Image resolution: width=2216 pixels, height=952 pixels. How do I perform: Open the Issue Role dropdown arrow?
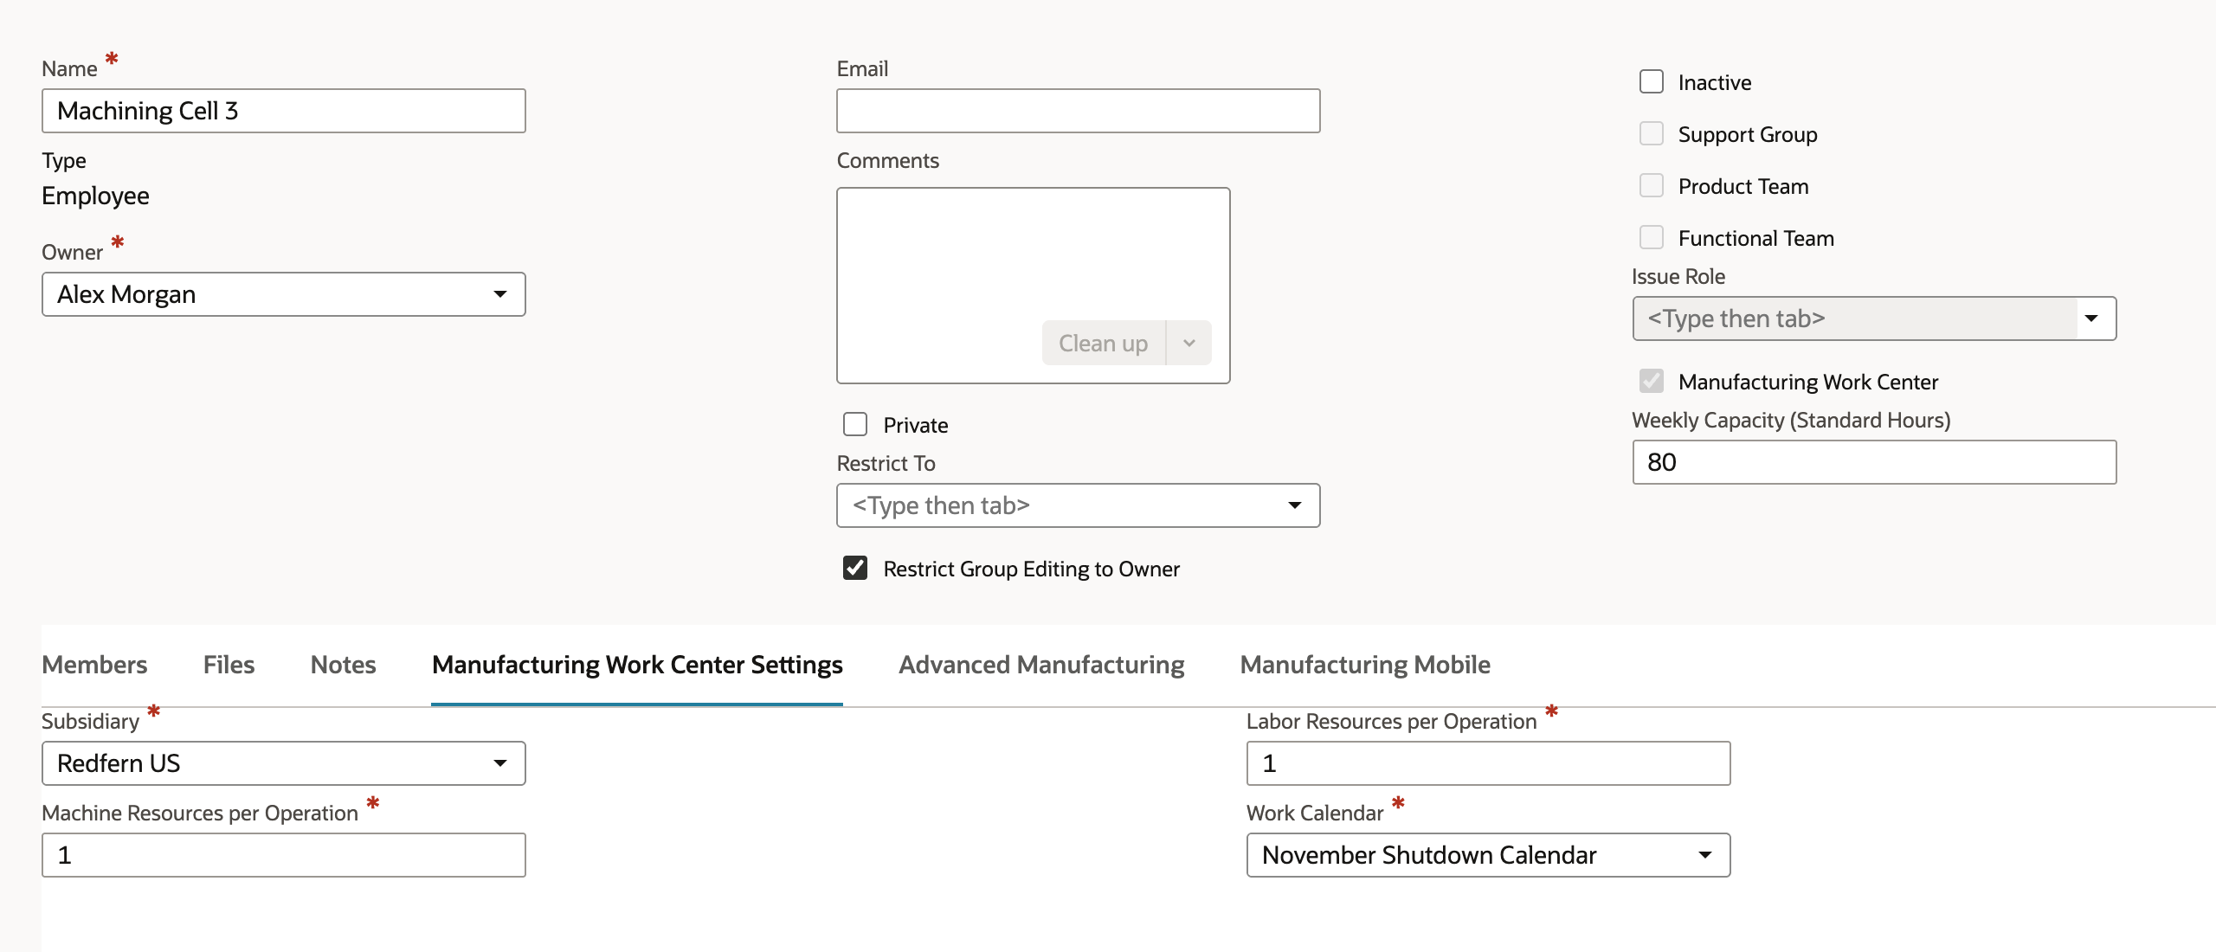[2092, 318]
